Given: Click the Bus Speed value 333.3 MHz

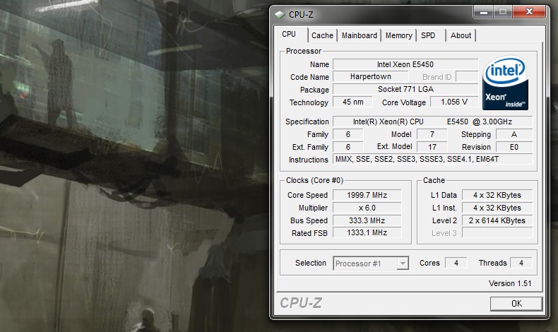Looking at the screenshot, I should 367,220.
